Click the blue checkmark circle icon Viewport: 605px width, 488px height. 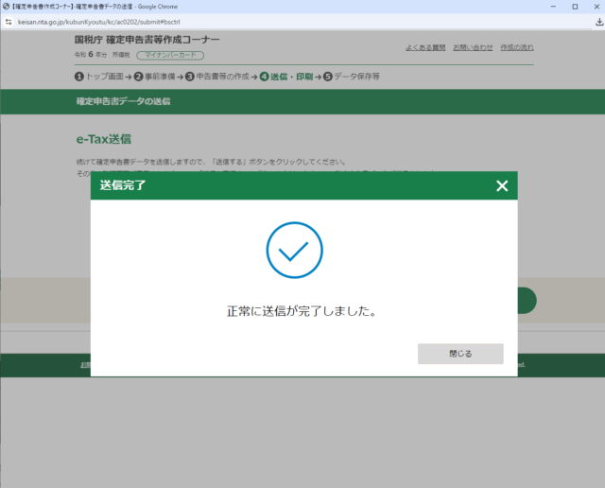[x=302, y=251]
